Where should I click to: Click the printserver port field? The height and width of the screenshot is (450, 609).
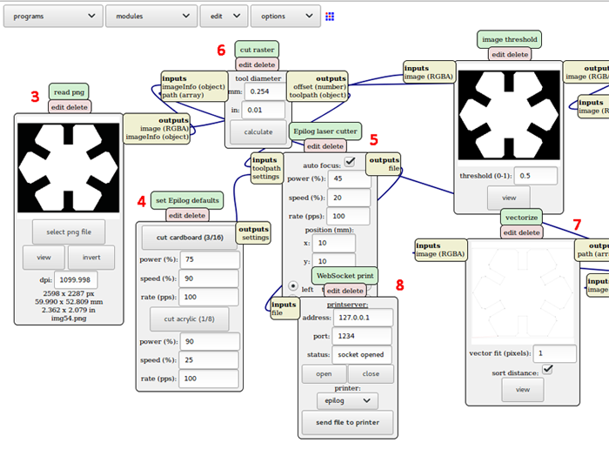[362, 336]
